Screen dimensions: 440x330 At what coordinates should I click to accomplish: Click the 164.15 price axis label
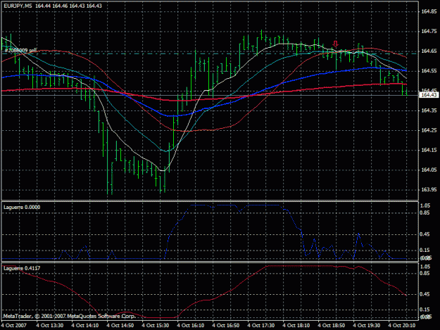(x=429, y=151)
